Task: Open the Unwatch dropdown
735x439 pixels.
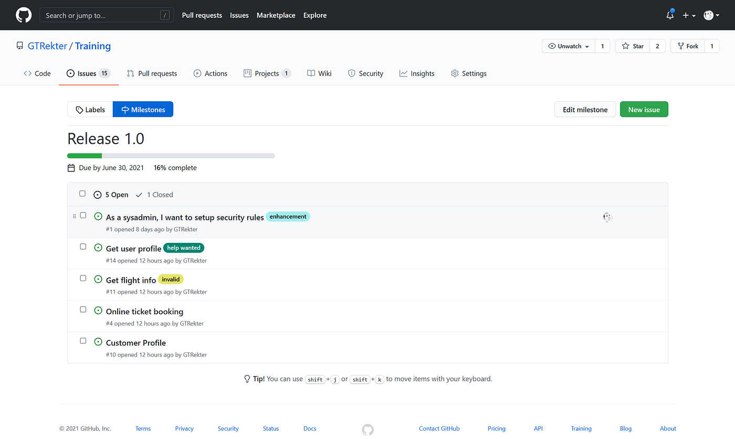Action: coord(568,46)
